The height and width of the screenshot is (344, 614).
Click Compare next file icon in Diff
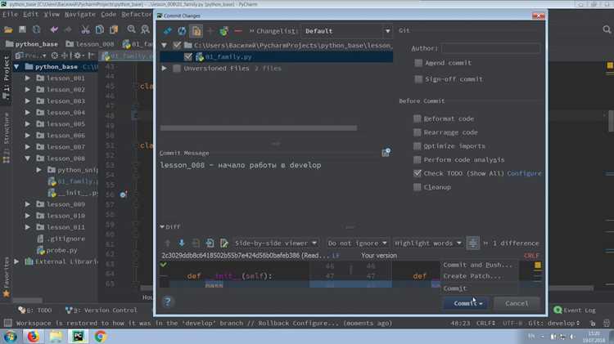point(210,243)
